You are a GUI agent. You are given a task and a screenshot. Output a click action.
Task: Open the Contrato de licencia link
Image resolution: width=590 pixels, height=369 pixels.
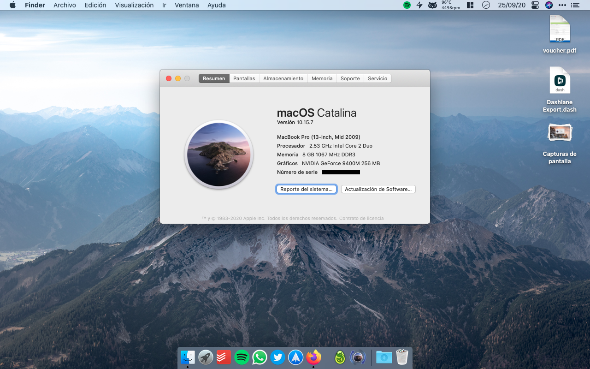(361, 218)
